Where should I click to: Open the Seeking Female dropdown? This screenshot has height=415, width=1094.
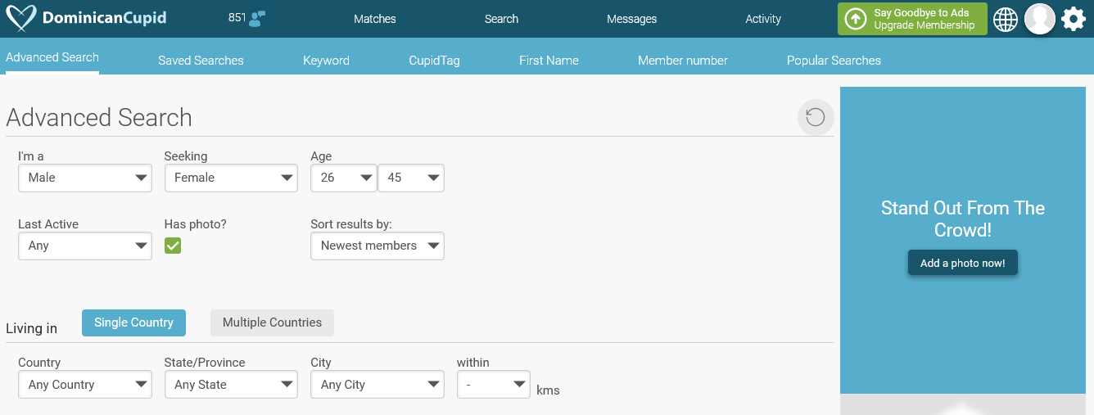231,178
